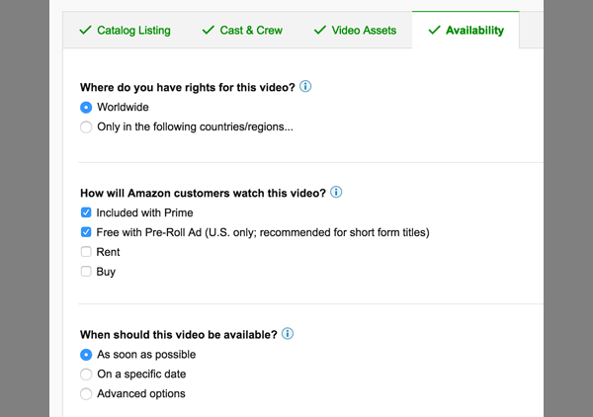Choose On a specific date

(x=86, y=375)
